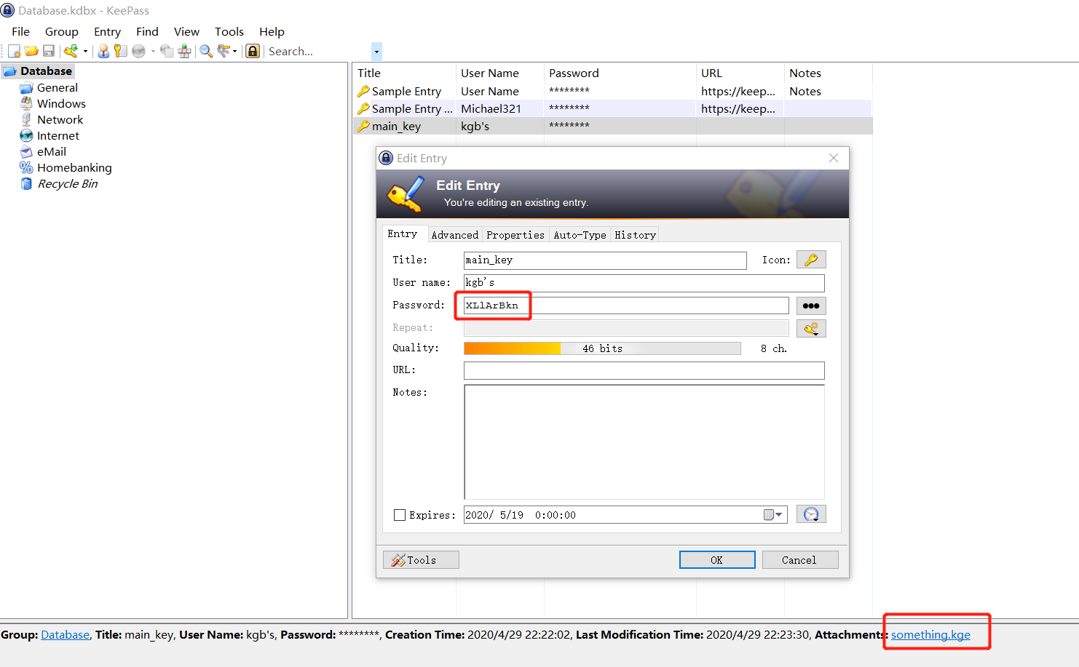Viewport: 1079px width, 667px height.
Task: Click the password quality progress bar
Action: pos(602,348)
